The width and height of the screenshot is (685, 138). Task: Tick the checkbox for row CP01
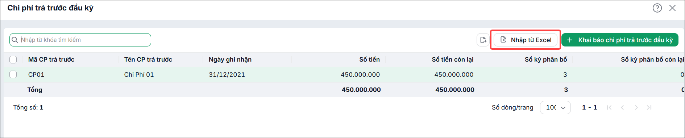13,75
